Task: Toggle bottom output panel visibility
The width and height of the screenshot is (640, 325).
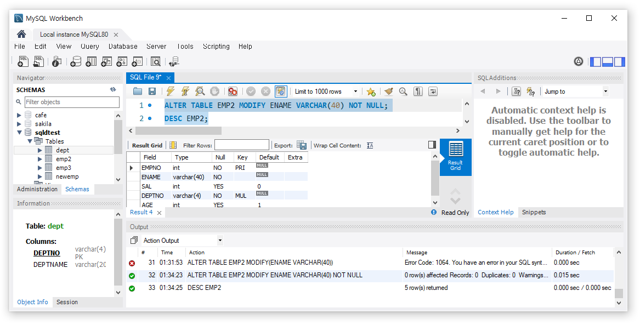Action: (608, 61)
